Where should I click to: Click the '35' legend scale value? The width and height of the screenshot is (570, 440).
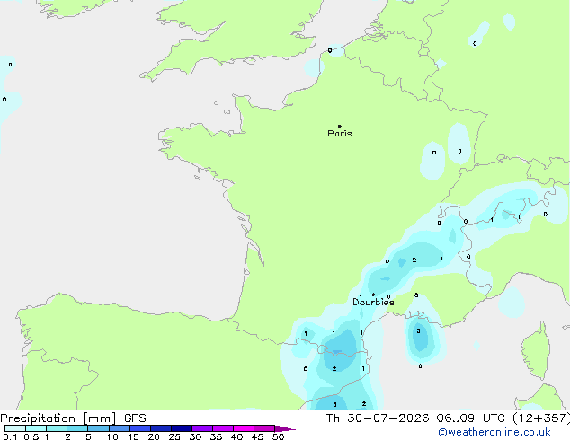click(216, 436)
